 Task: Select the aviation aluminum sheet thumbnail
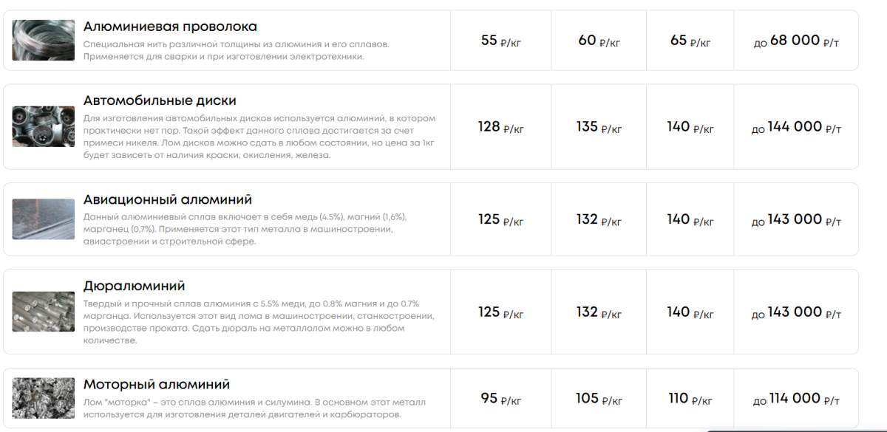[x=44, y=219]
